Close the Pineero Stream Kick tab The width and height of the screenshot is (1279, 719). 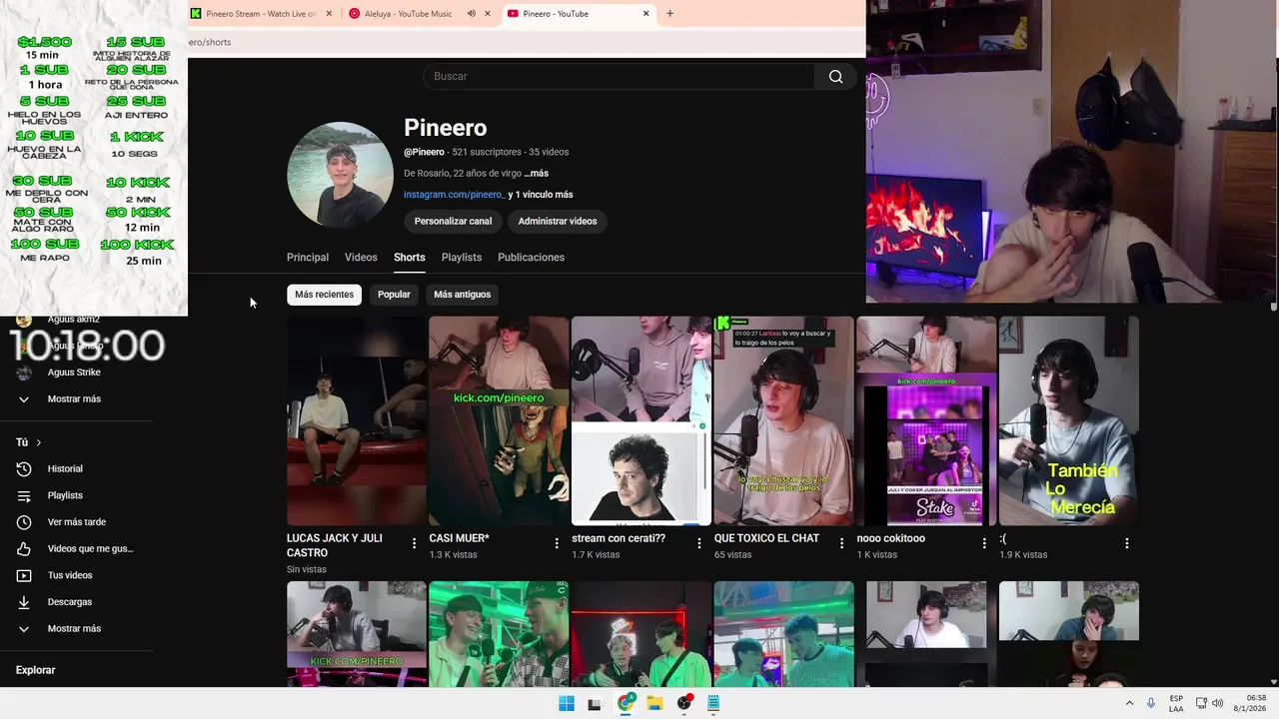click(x=330, y=14)
